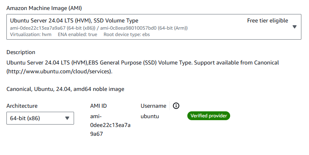Click the Verified provider badge
The width and height of the screenshot is (309, 155).
click(209, 116)
